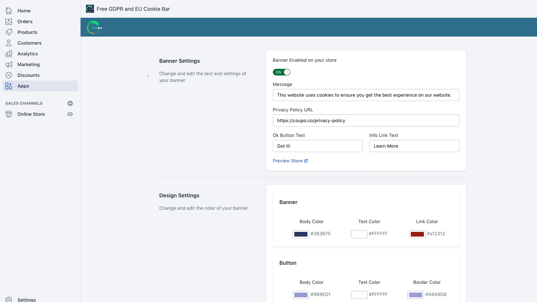Open the Apps grid icon
This screenshot has width=537, height=302.
coord(9,86)
